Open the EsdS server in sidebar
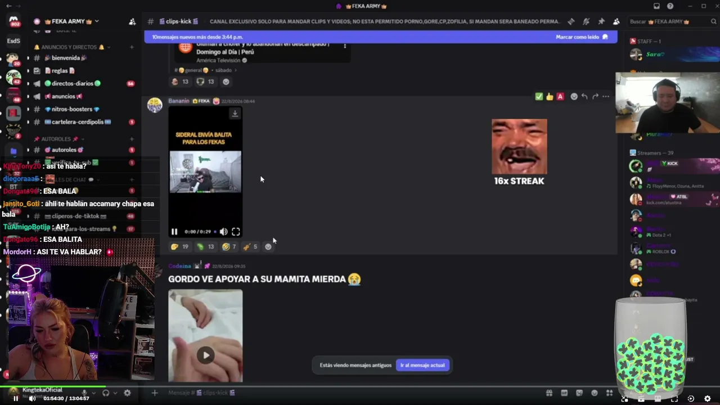This screenshot has height=405, width=720. [x=14, y=40]
